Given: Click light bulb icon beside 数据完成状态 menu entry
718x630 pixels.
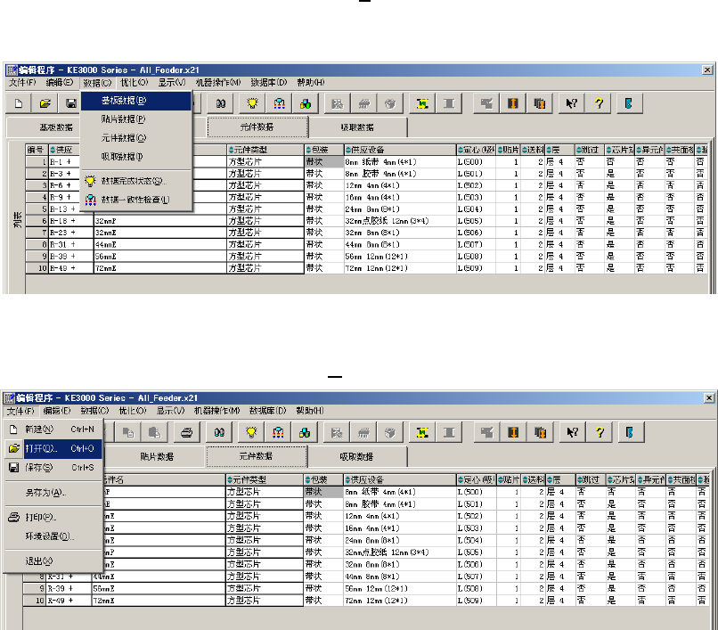Looking at the screenshot, I should 90,181.
